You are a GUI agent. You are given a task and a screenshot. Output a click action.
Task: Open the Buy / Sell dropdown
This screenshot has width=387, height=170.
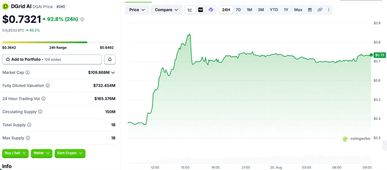click(x=15, y=153)
